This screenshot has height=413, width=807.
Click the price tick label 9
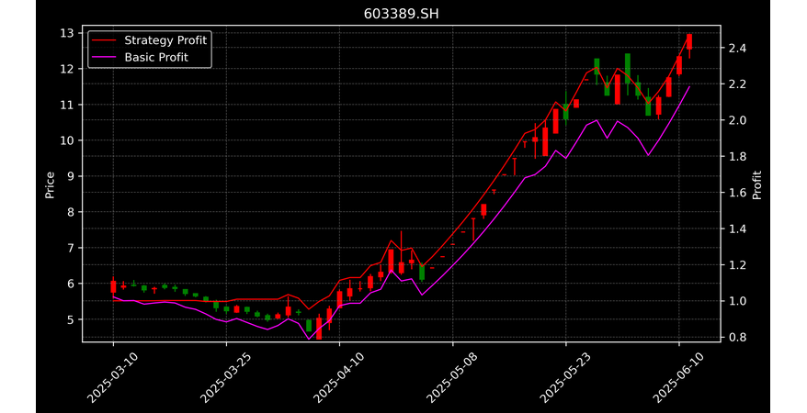[x=72, y=176]
